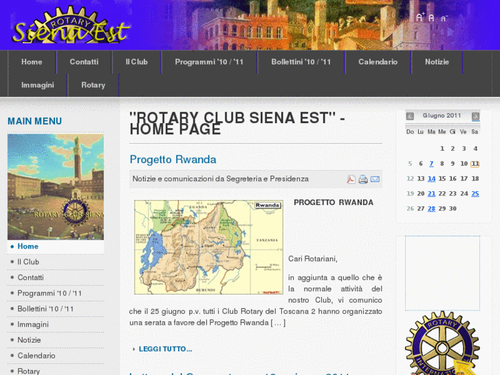
Task: Open calendar event on June 7
Action: 431,164
